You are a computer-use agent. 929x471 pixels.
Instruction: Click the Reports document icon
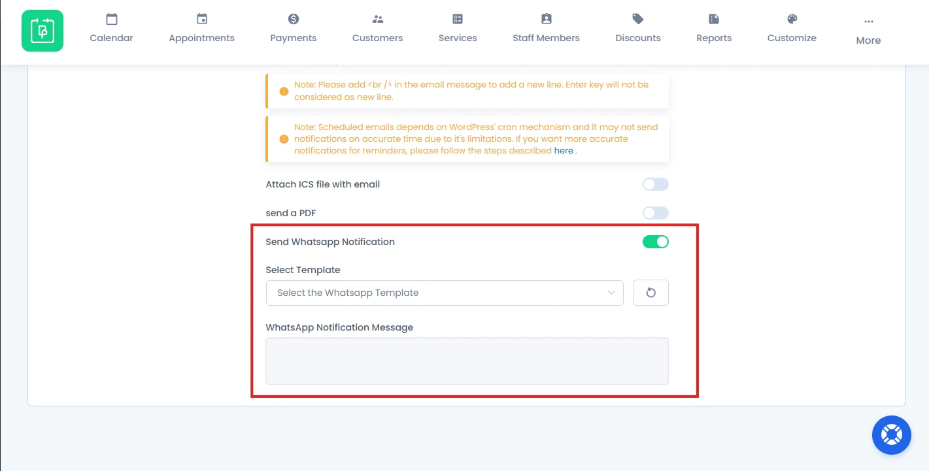pyautogui.click(x=714, y=19)
